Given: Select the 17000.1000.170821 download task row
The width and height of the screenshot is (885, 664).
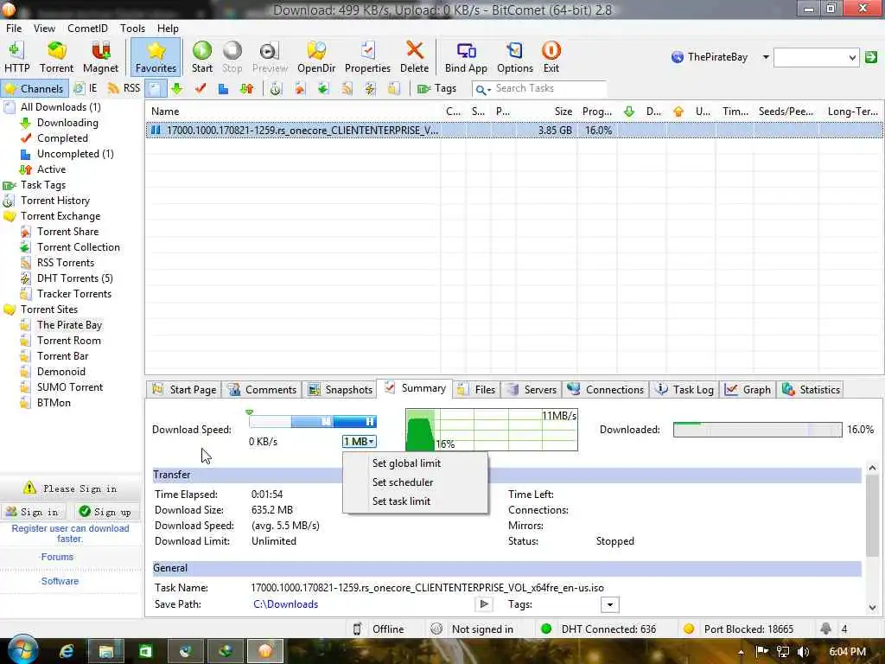Looking at the screenshot, I should [x=514, y=131].
